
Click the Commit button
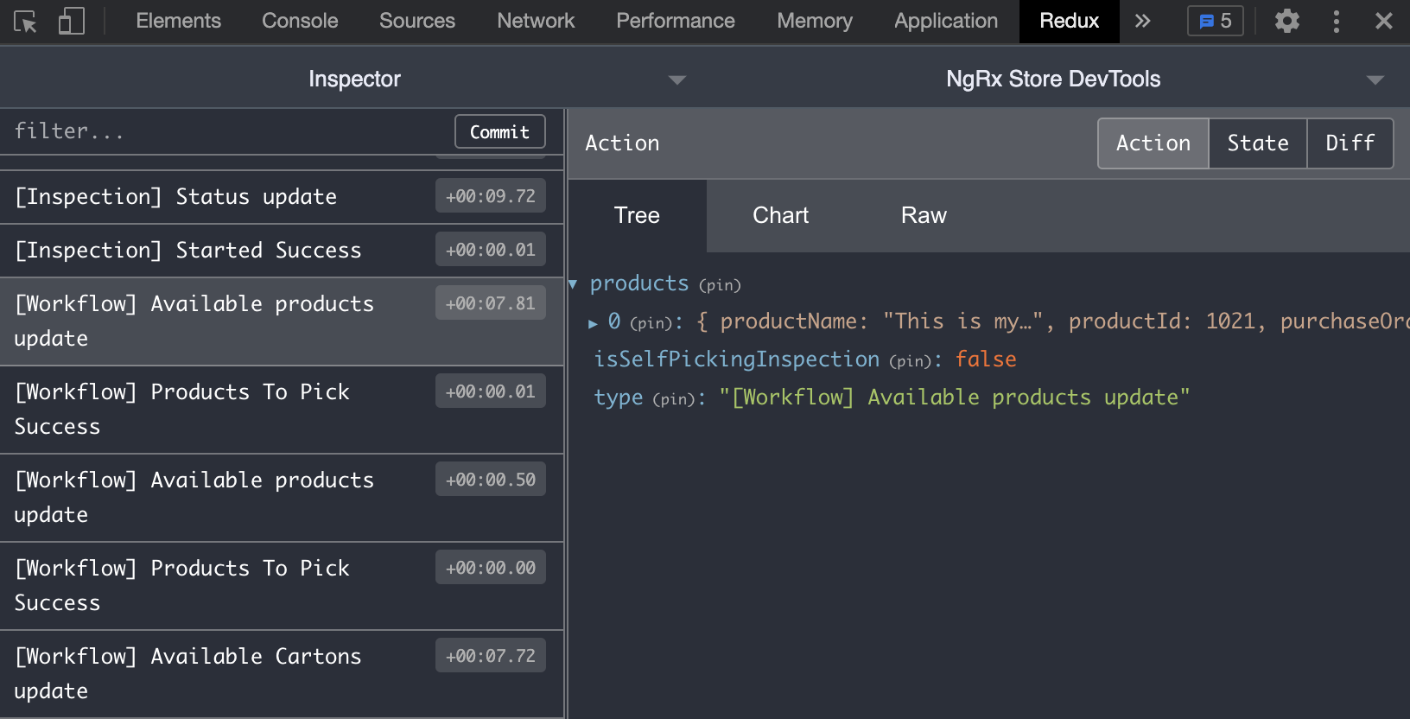coord(499,132)
